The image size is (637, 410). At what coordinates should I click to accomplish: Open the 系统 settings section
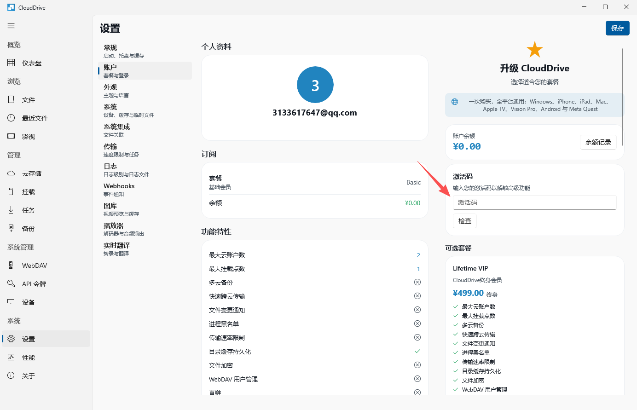click(x=145, y=110)
